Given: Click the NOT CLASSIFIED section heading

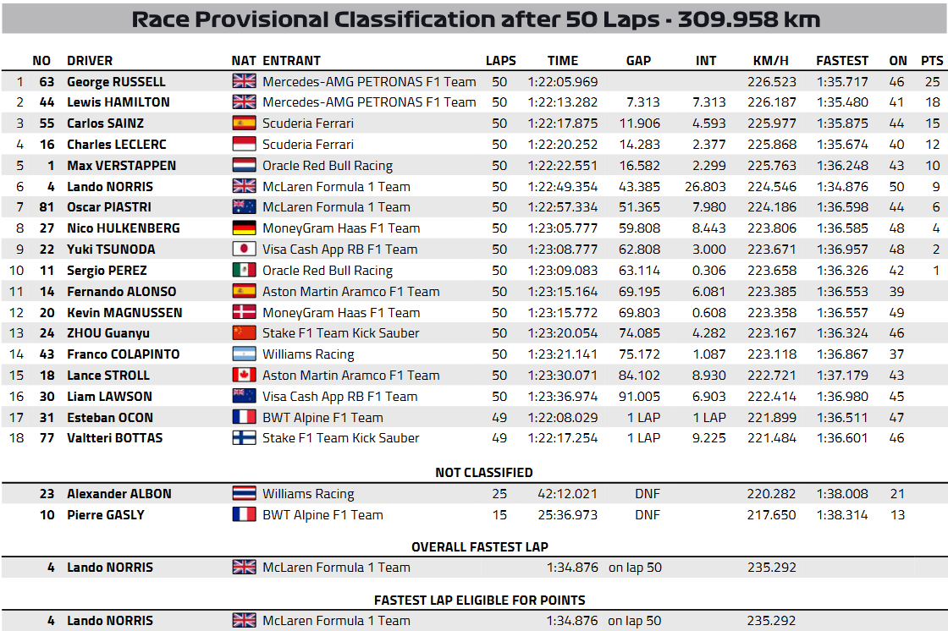Looking at the screenshot, I should tap(484, 473).
